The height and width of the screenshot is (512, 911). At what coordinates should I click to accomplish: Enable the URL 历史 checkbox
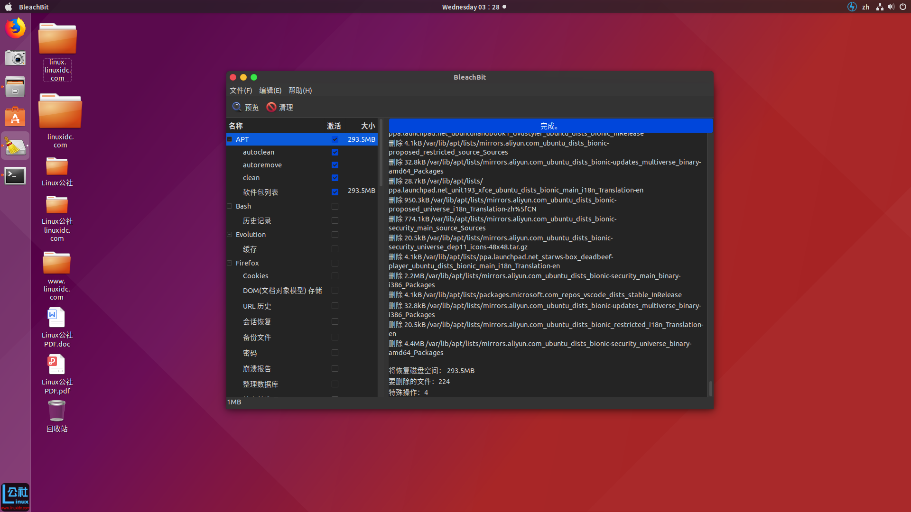point(335,306)
